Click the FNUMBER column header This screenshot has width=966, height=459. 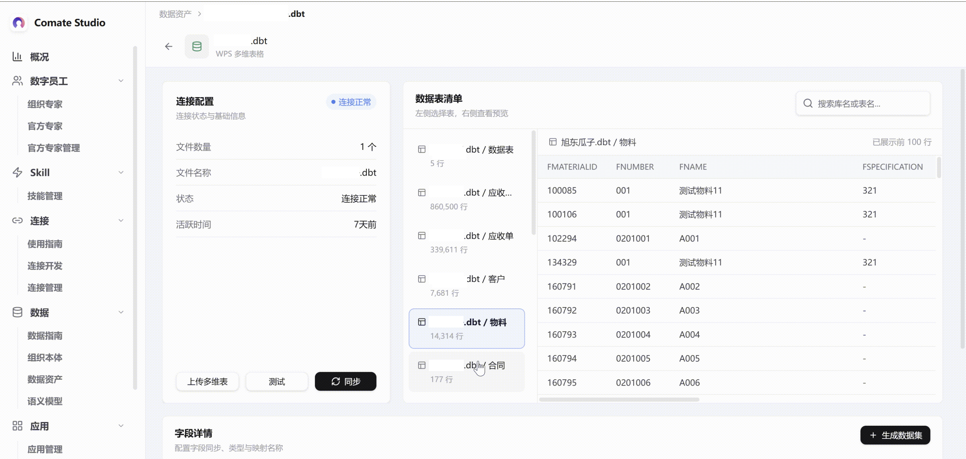click(635, 167)
